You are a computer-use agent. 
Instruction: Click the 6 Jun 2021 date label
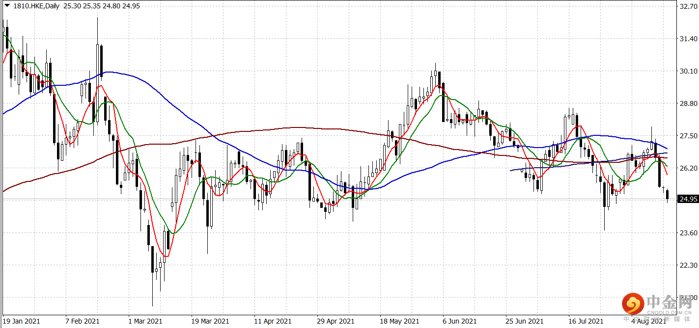pyautogui.click(x=460, y=321)
